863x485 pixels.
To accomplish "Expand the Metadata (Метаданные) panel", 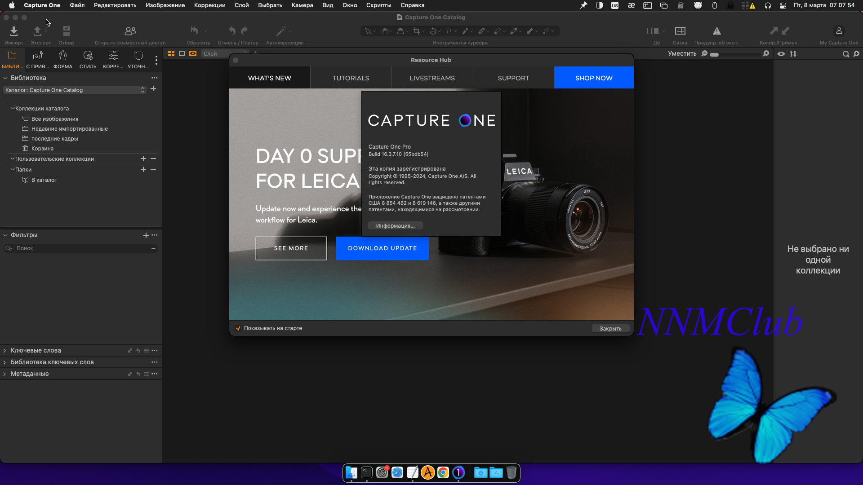I will (5, 374).
